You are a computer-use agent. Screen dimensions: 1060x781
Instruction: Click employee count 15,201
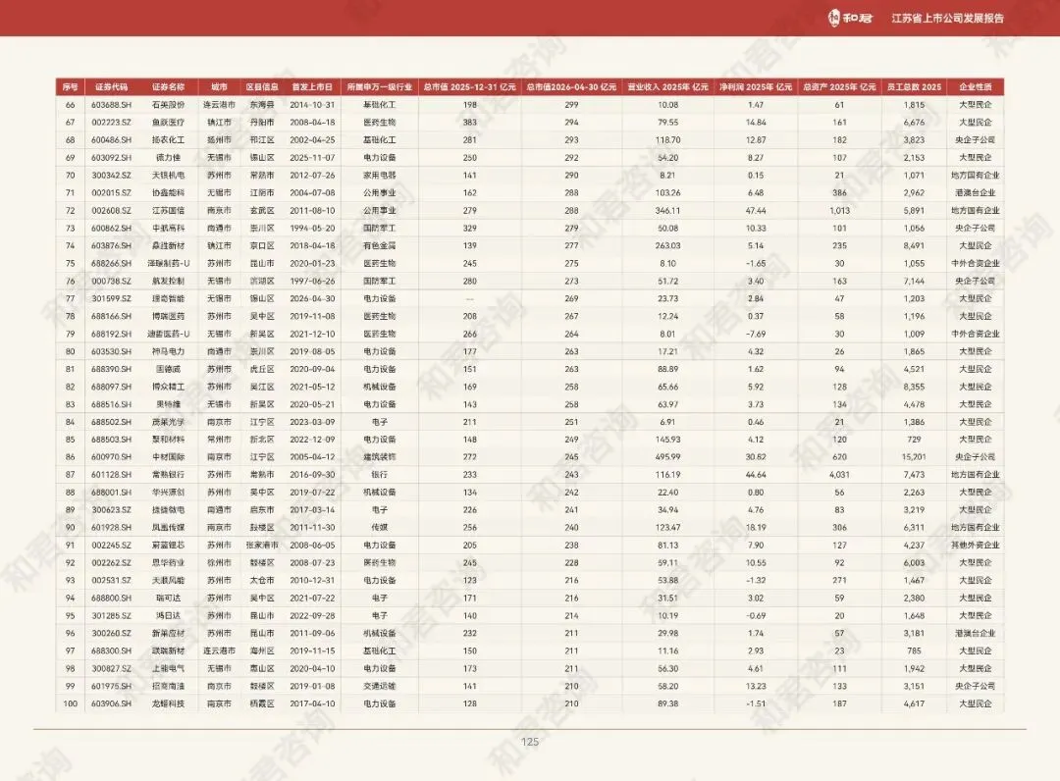(x=914, y=457)
